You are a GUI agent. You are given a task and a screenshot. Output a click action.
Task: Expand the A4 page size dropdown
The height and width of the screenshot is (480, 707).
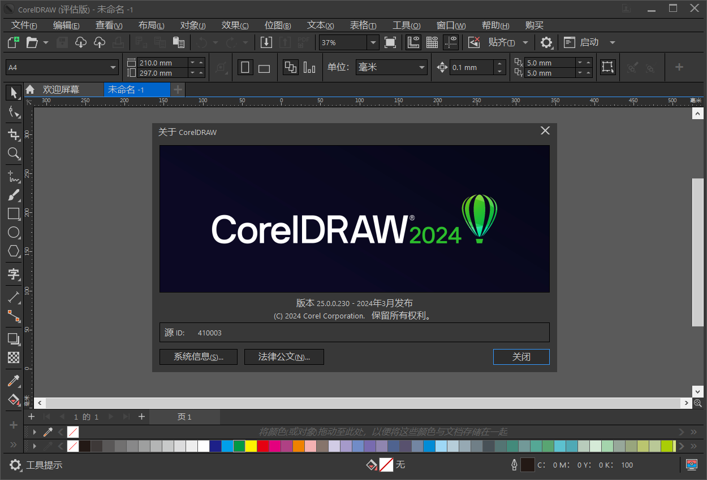pyautogui.click(x=113, y=68)
